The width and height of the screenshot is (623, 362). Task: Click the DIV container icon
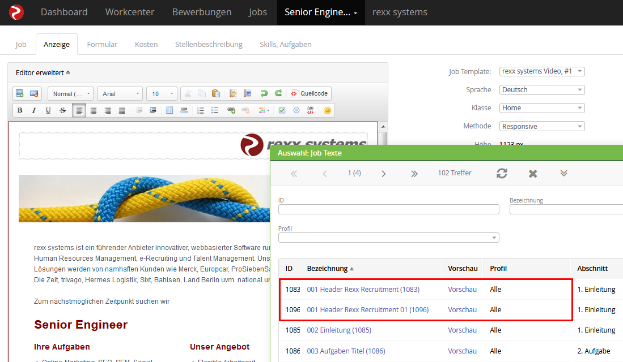pos(310,110)
